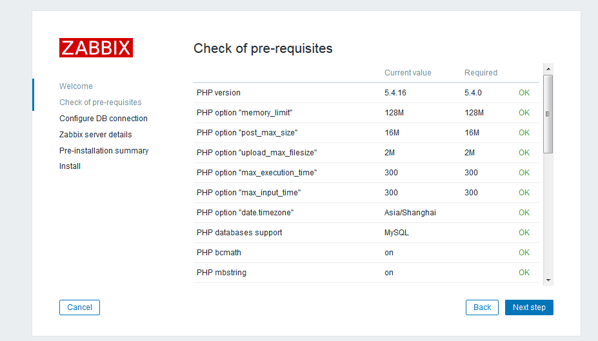Viewport: 598px width, 341px height.
Task: Select the Welcome step in sidebar
Action: tap(76, 86)
